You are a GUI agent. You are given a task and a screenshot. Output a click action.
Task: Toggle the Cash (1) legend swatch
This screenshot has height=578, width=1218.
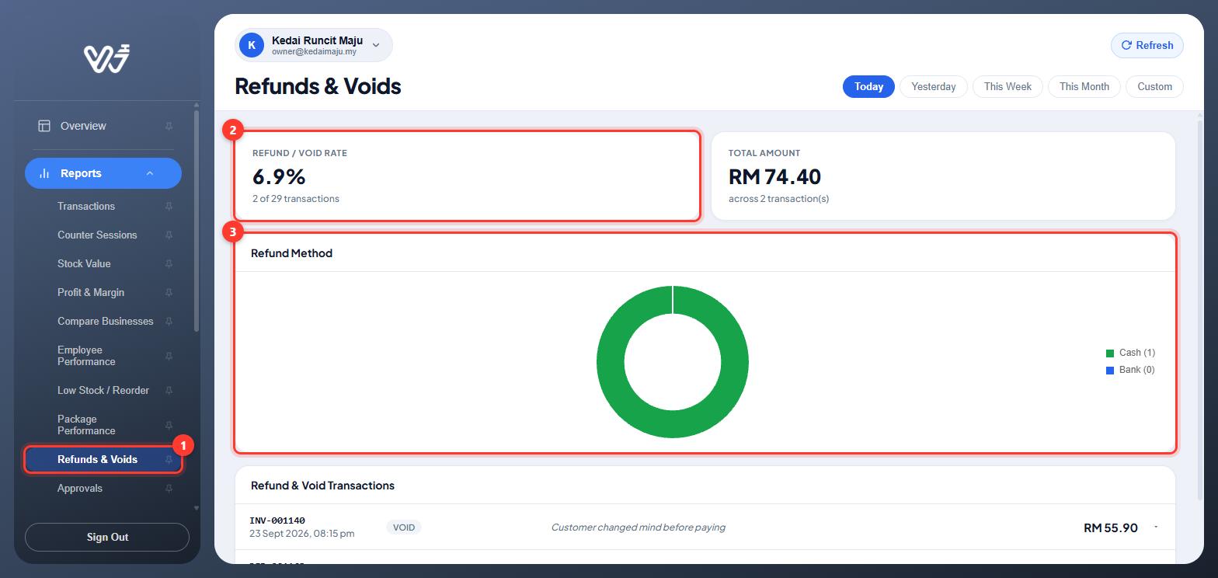(1110, 353)
